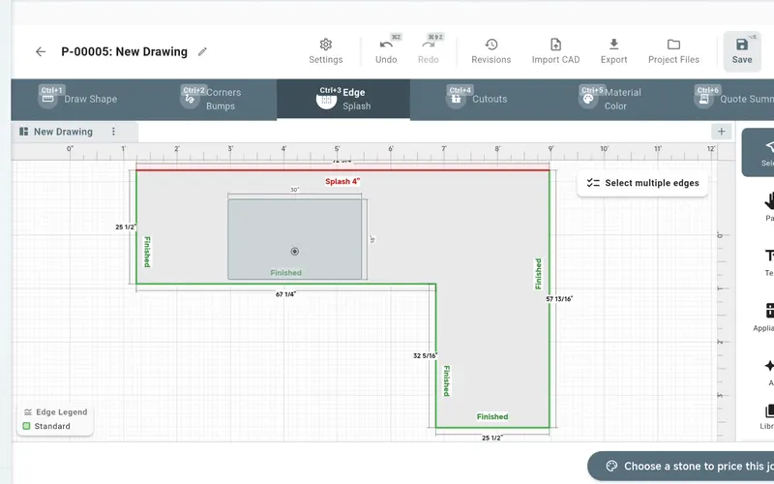The width and height of the screenshot is (774, 484).
Task: Click the 30" sink width dimension
Action: click(x=295, y=190)
